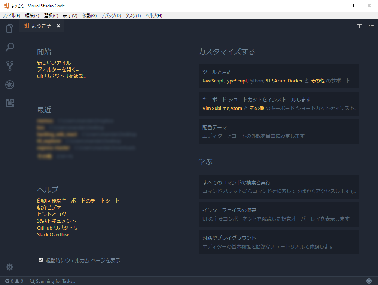This screenshot has height=285, width=378.
Task: Click the Scanning for Tasks status entry
Action: click(52, 281)
